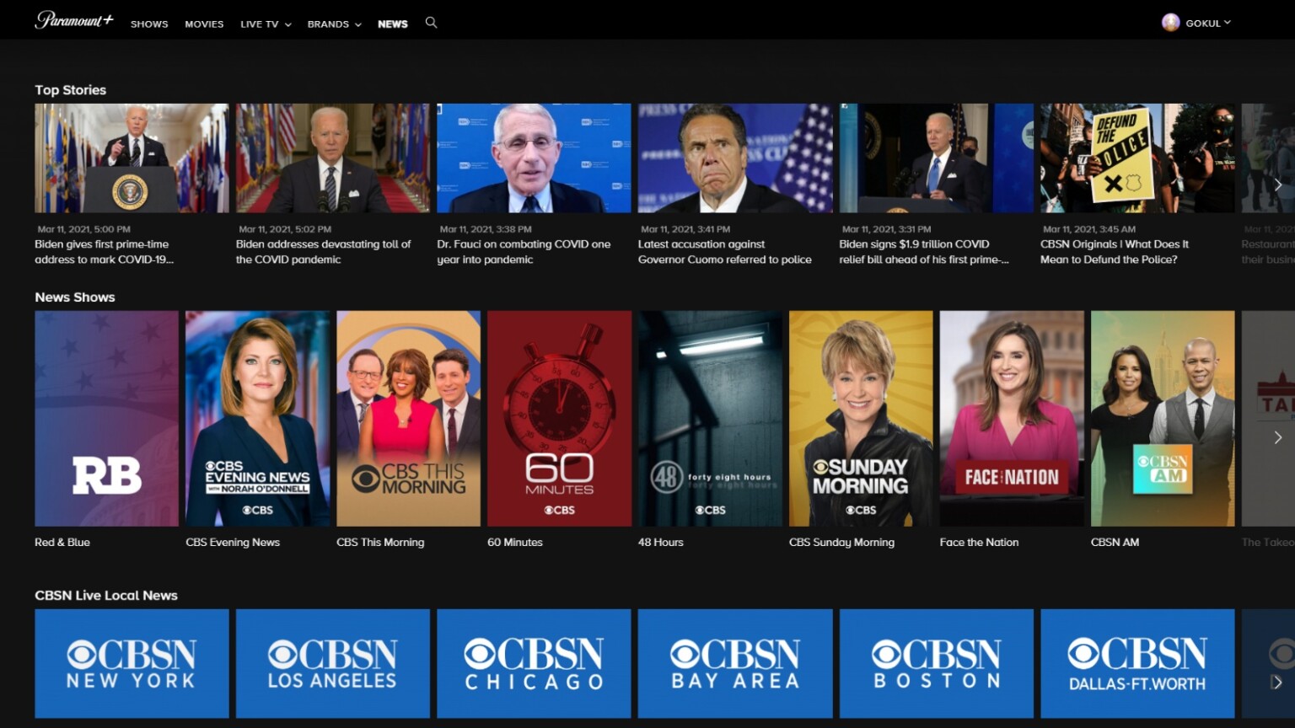The width and height of the screenshot is (1295, 728).
Task: Choose the CBSN Bay Area tile
Action: 734,663
